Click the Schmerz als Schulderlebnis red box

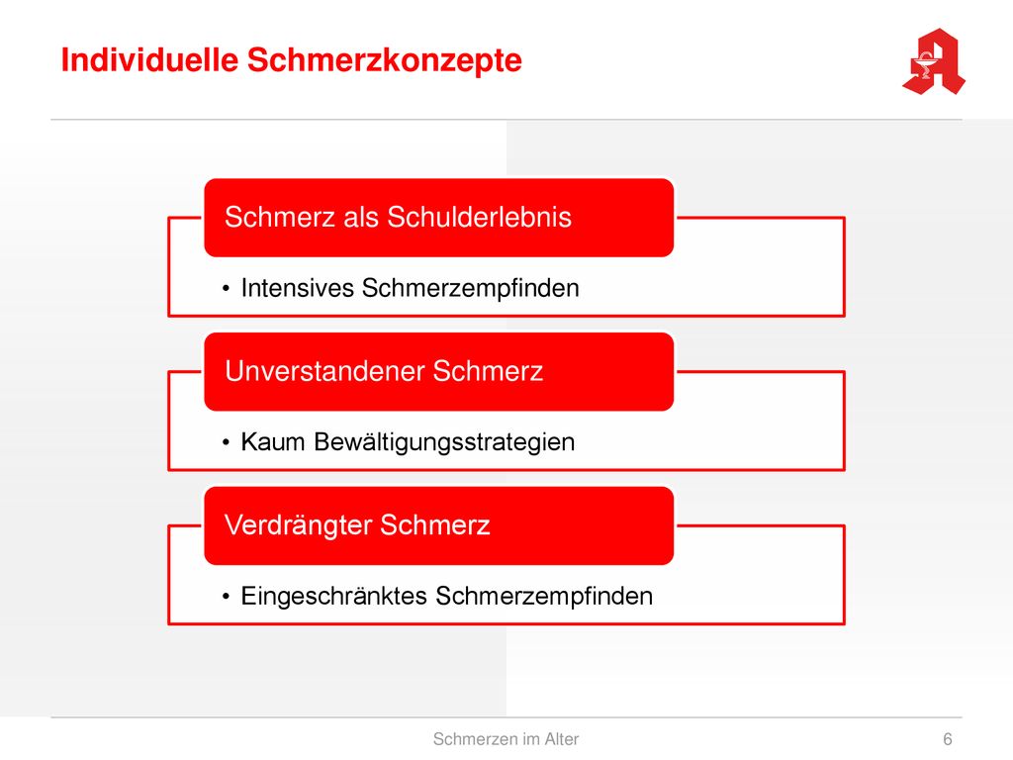[x=438, y=218]
